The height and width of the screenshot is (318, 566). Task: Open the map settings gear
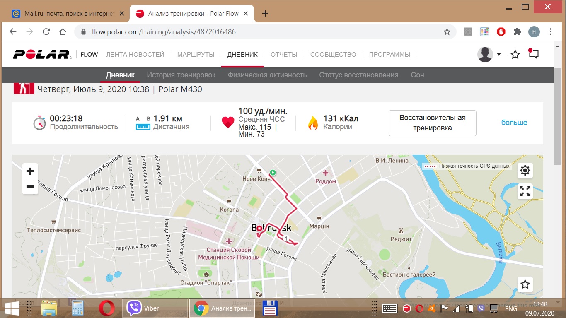pyautogui.click(x=525, y=171)
